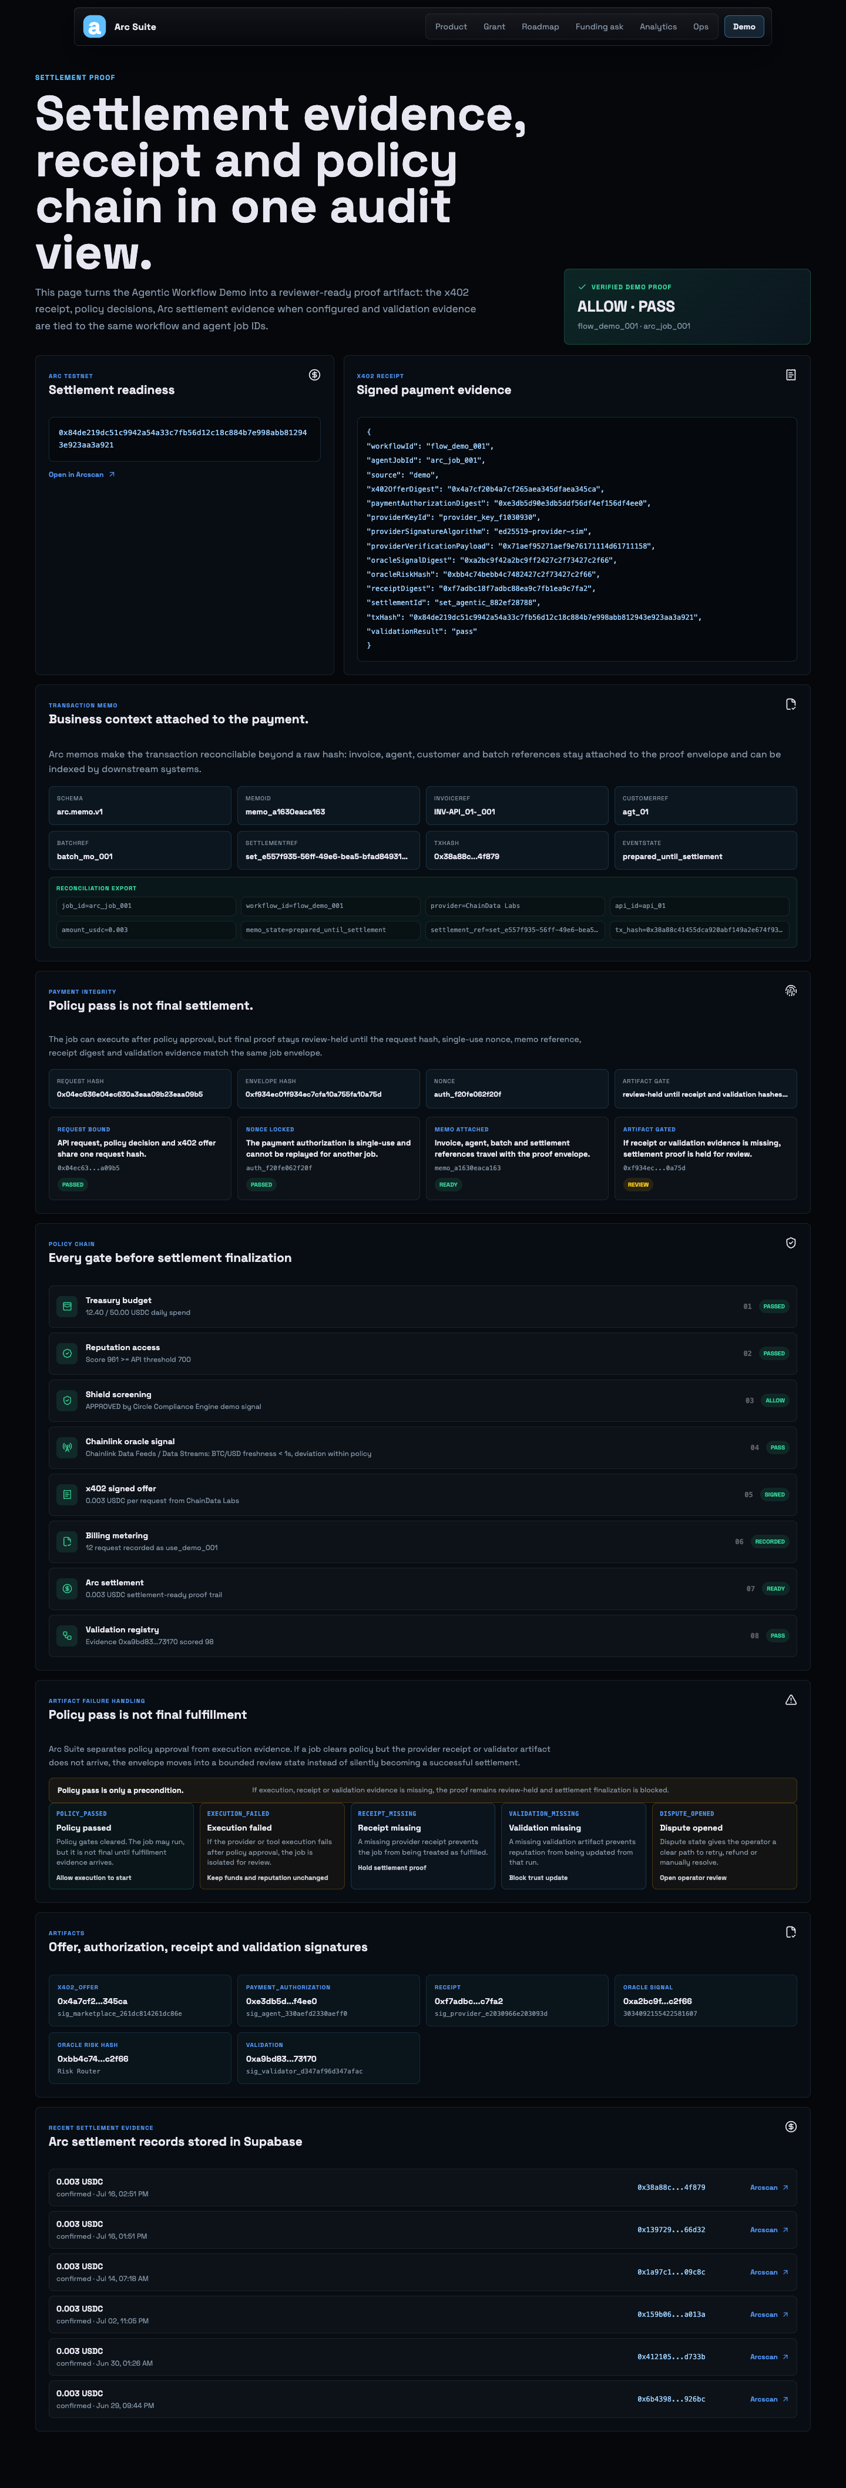Click the Reputation access row icon
Image resolution: width=846 pixels, height=2488 pixels.
pyautogui.click(x=66, y=1353)
